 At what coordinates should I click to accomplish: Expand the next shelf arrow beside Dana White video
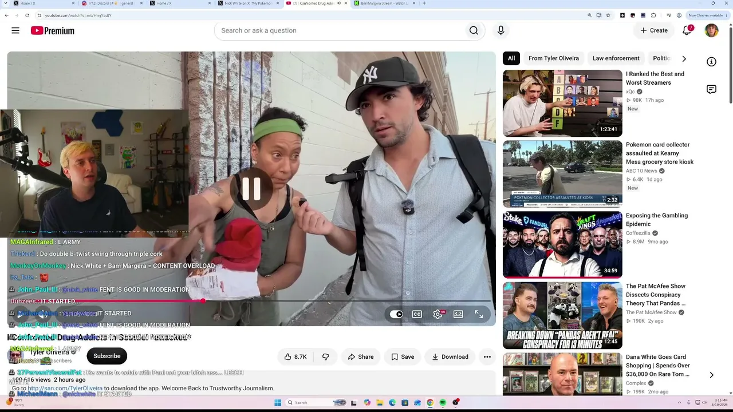pyautogui.click(x=711, y=375)
